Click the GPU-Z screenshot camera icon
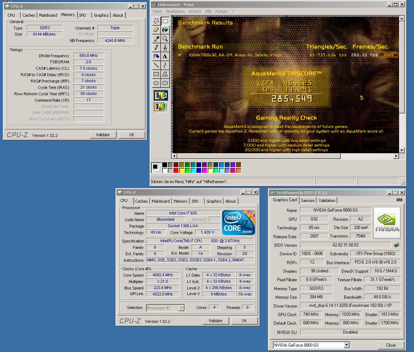 (399, 200)
